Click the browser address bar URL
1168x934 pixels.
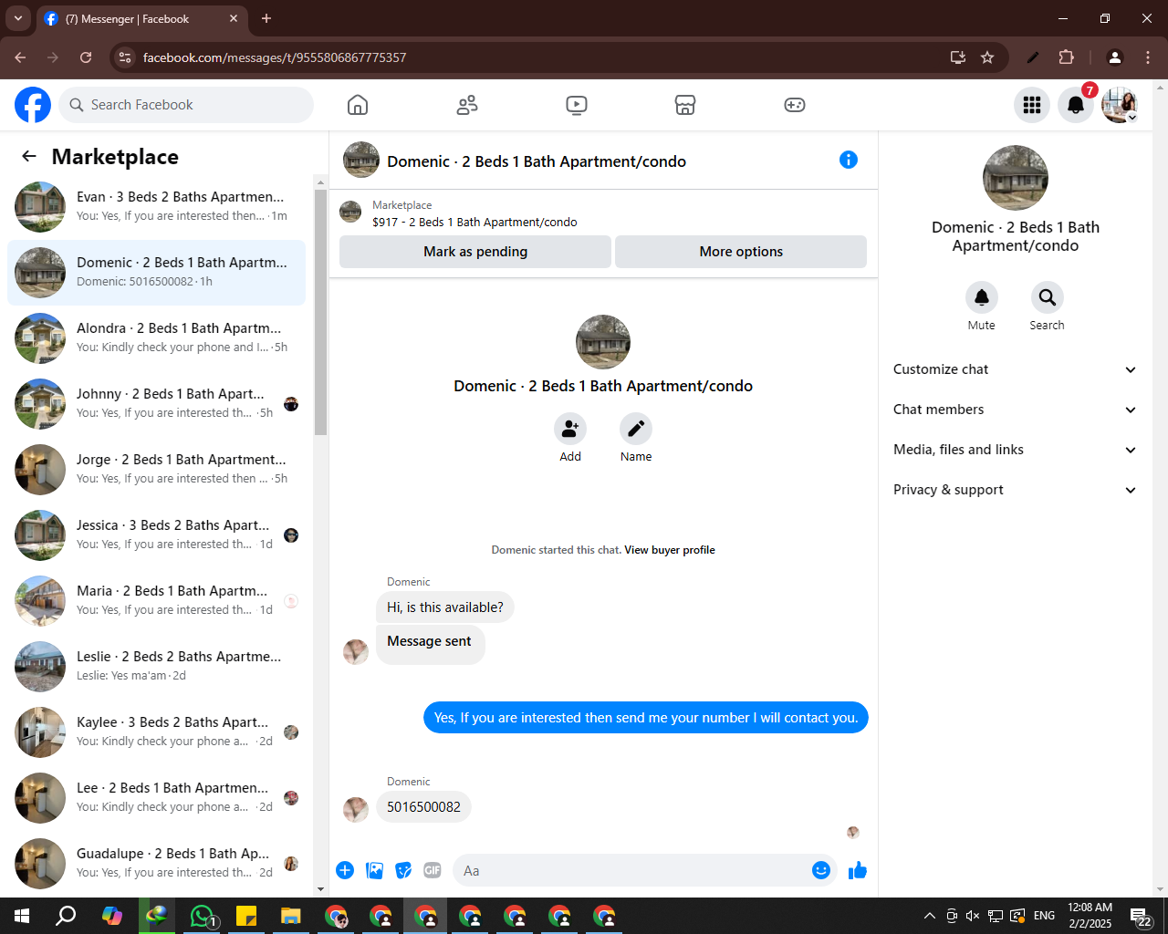pos(275,57)
